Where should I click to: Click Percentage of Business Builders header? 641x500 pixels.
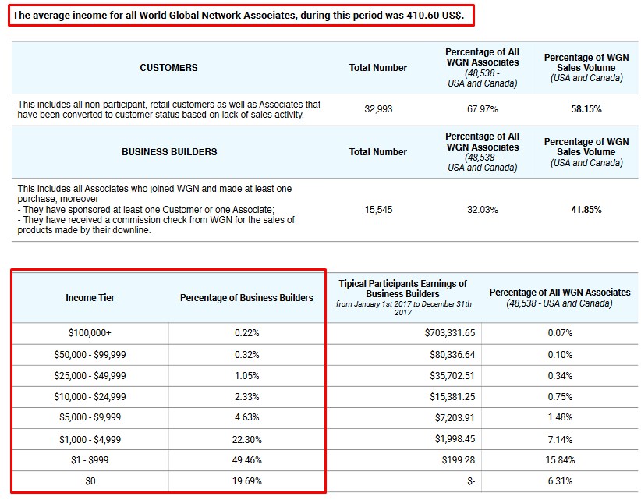click(246, 298)
